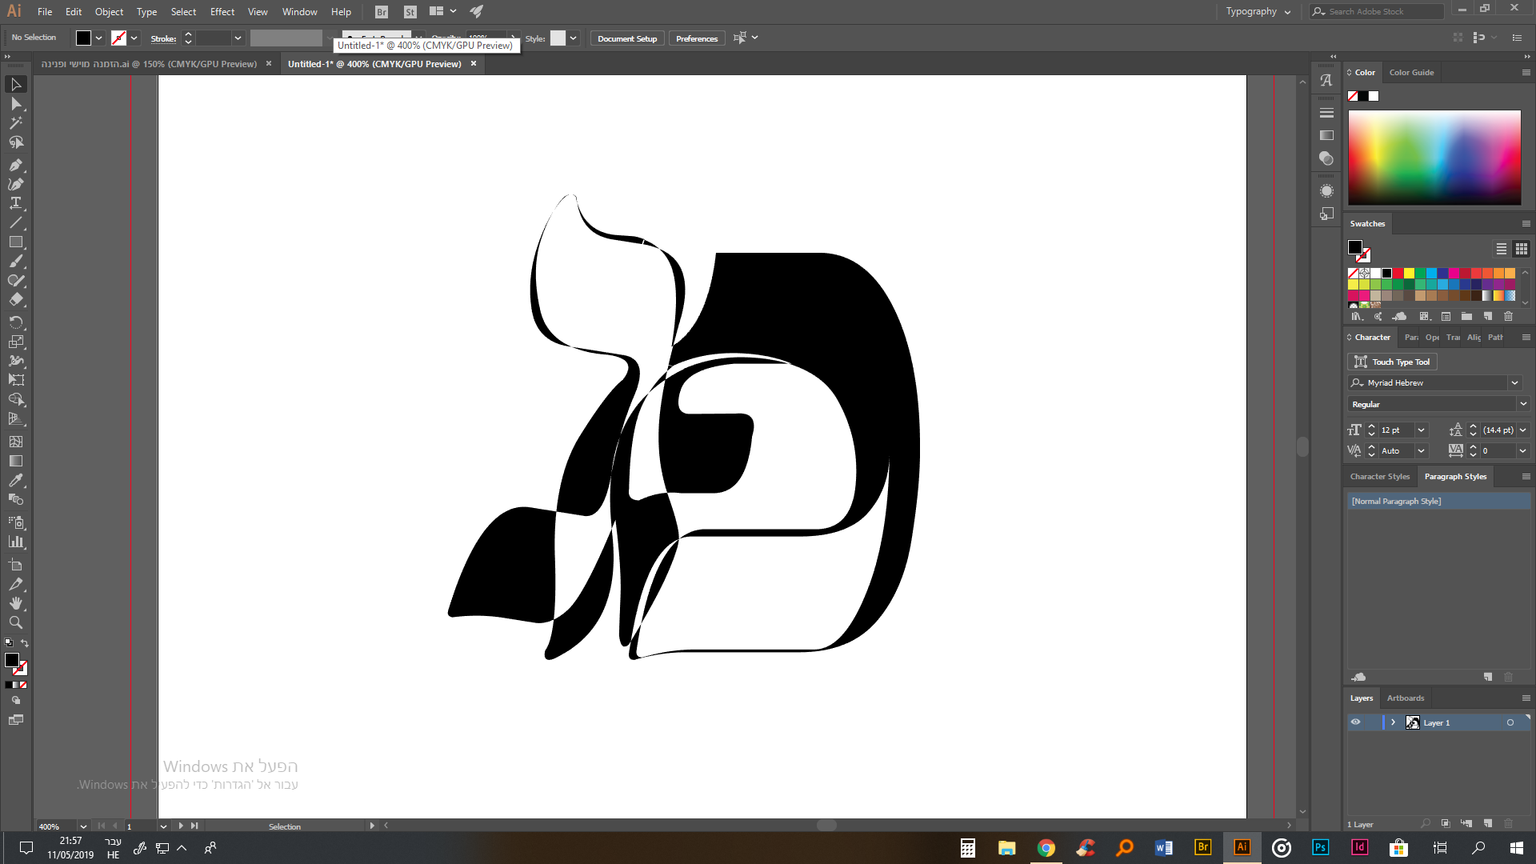This screenshot has width=1536, height=864.
Task: Set fill to None below toolbar
Action: pos(22,685)
